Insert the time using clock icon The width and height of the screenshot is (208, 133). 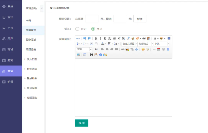(x=163, y=49)
